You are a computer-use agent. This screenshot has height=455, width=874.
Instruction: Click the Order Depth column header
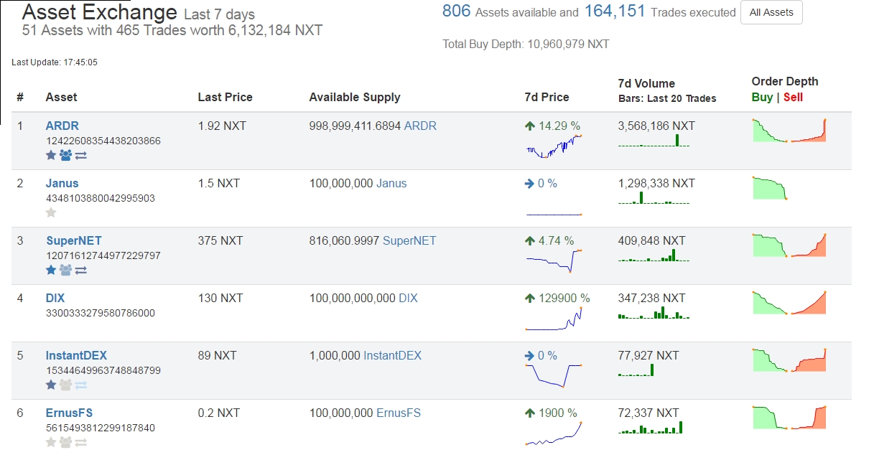[785, 81]
